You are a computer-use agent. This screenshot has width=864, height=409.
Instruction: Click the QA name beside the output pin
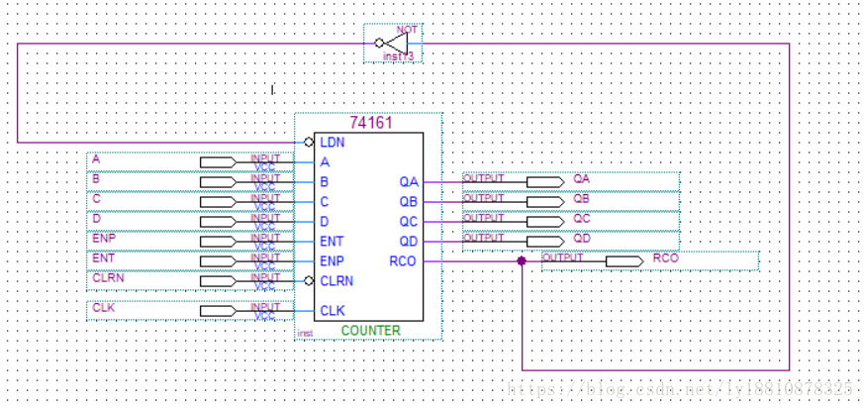[x=582, y=178]
